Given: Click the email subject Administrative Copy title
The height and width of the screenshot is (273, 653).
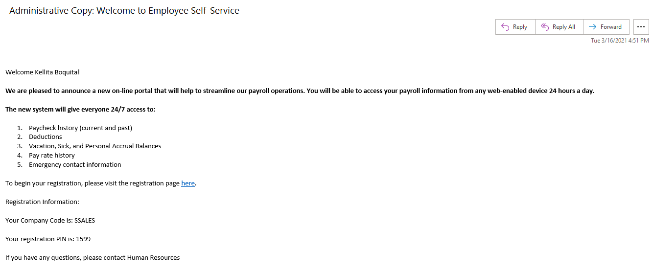Looking at the screenshot, I should coord(124,10).
